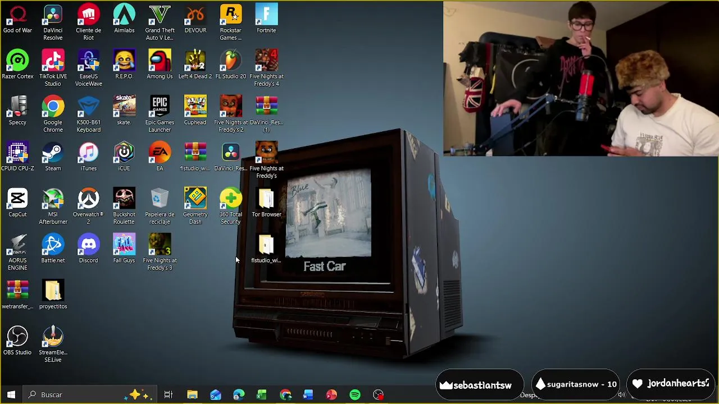The width and height of the screenshot is (719, 404).
Task: Open StreamElements SE.Live shortcut
Action: [53, 345]
